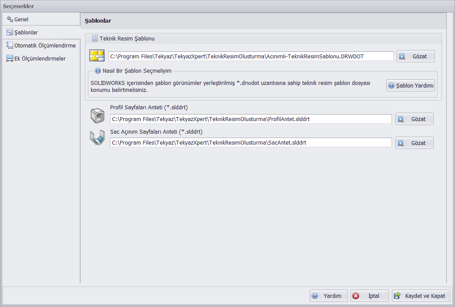Click the Şablonlar sidebar icon
This screenshot has height=307, width=455.
click(10, 32)
